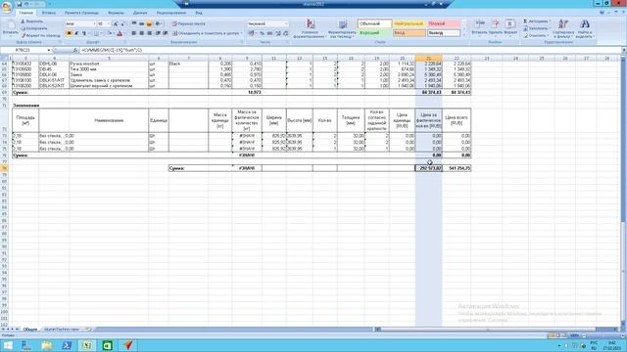Screen dimensions: 627x352
Task: Open the round Office button menu
Action: tap(7, 8)
